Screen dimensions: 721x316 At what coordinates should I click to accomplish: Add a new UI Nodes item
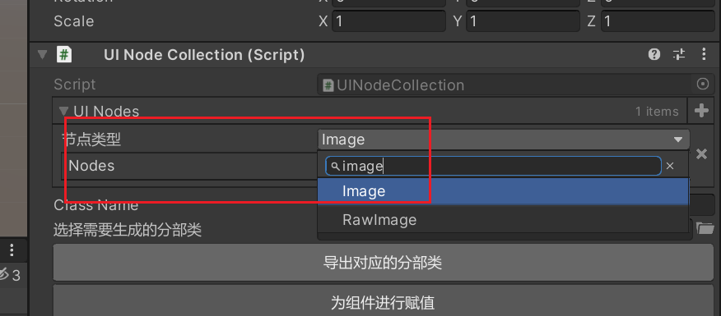coord(701,111)
